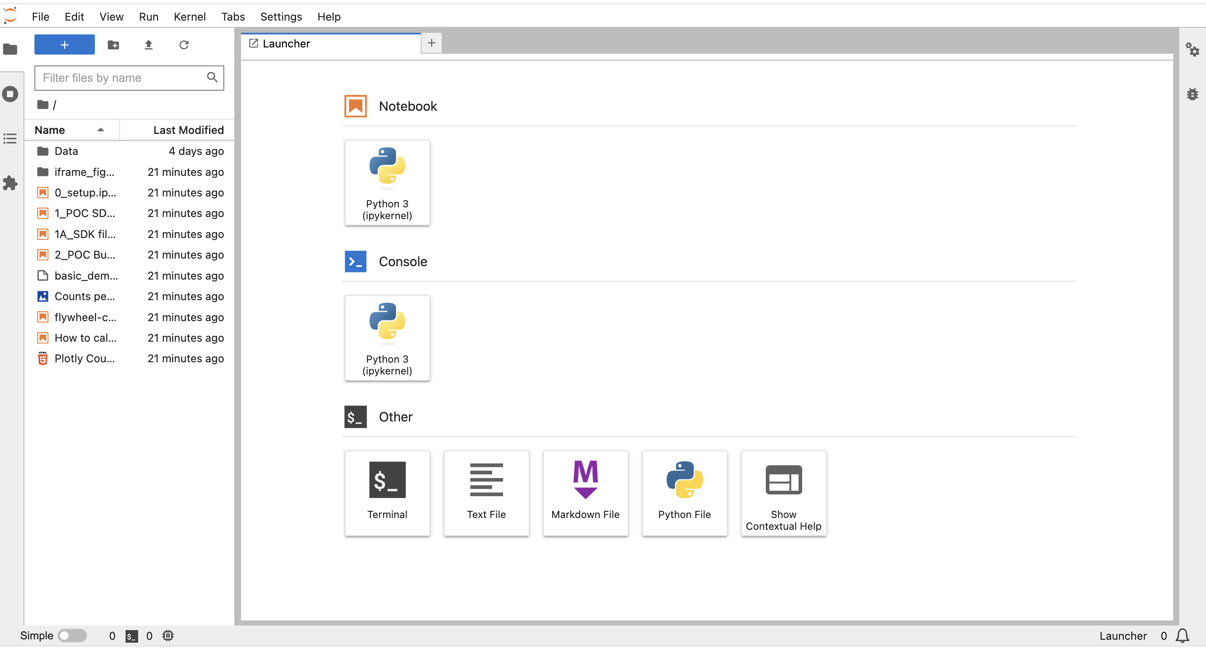Open Show Contextual Help
The height and width of the screenshot is (649, 1206).
pyautogui.click(x=783, y=493)
